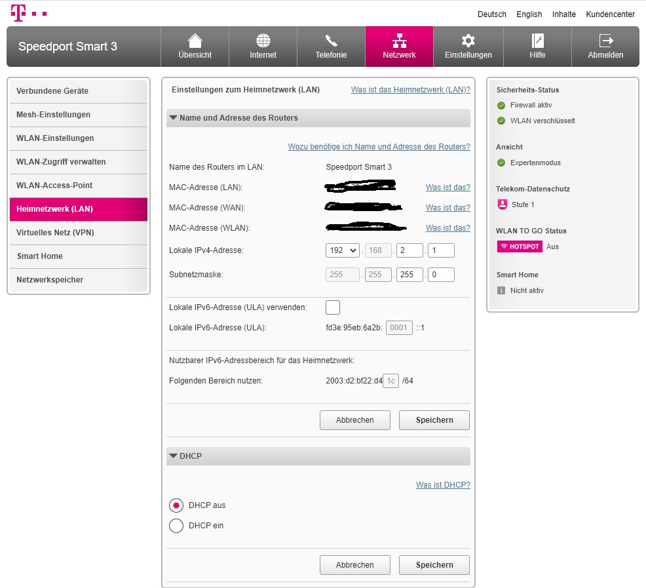Switch language to English
This screenshot has height=588, width=646.
point(529,14)
